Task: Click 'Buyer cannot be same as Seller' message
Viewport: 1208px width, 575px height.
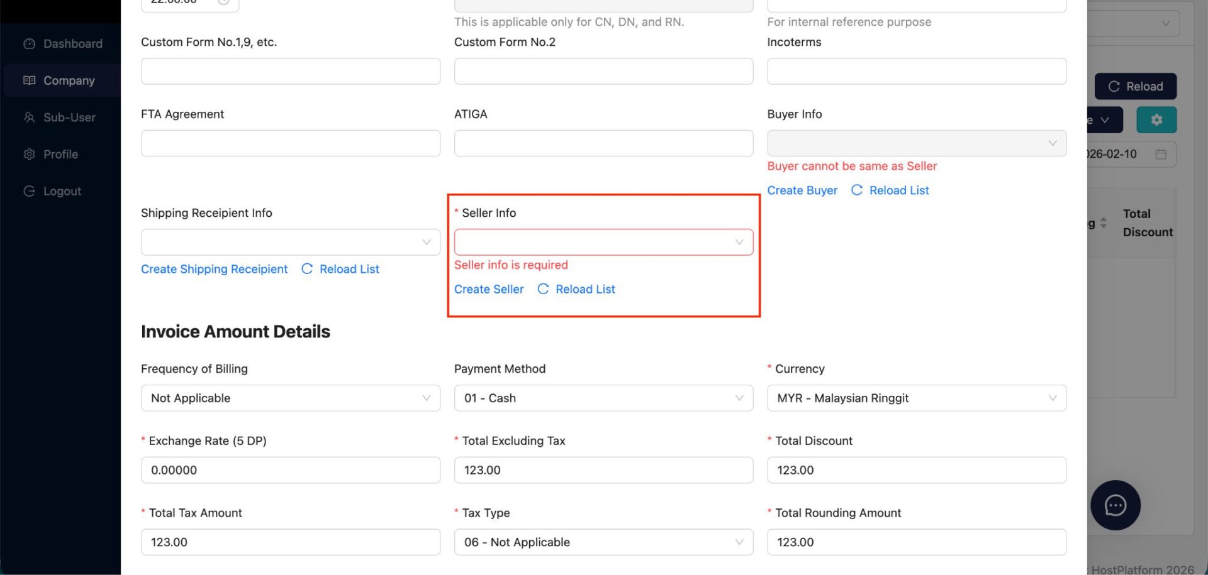Action: tap(852, 166)
